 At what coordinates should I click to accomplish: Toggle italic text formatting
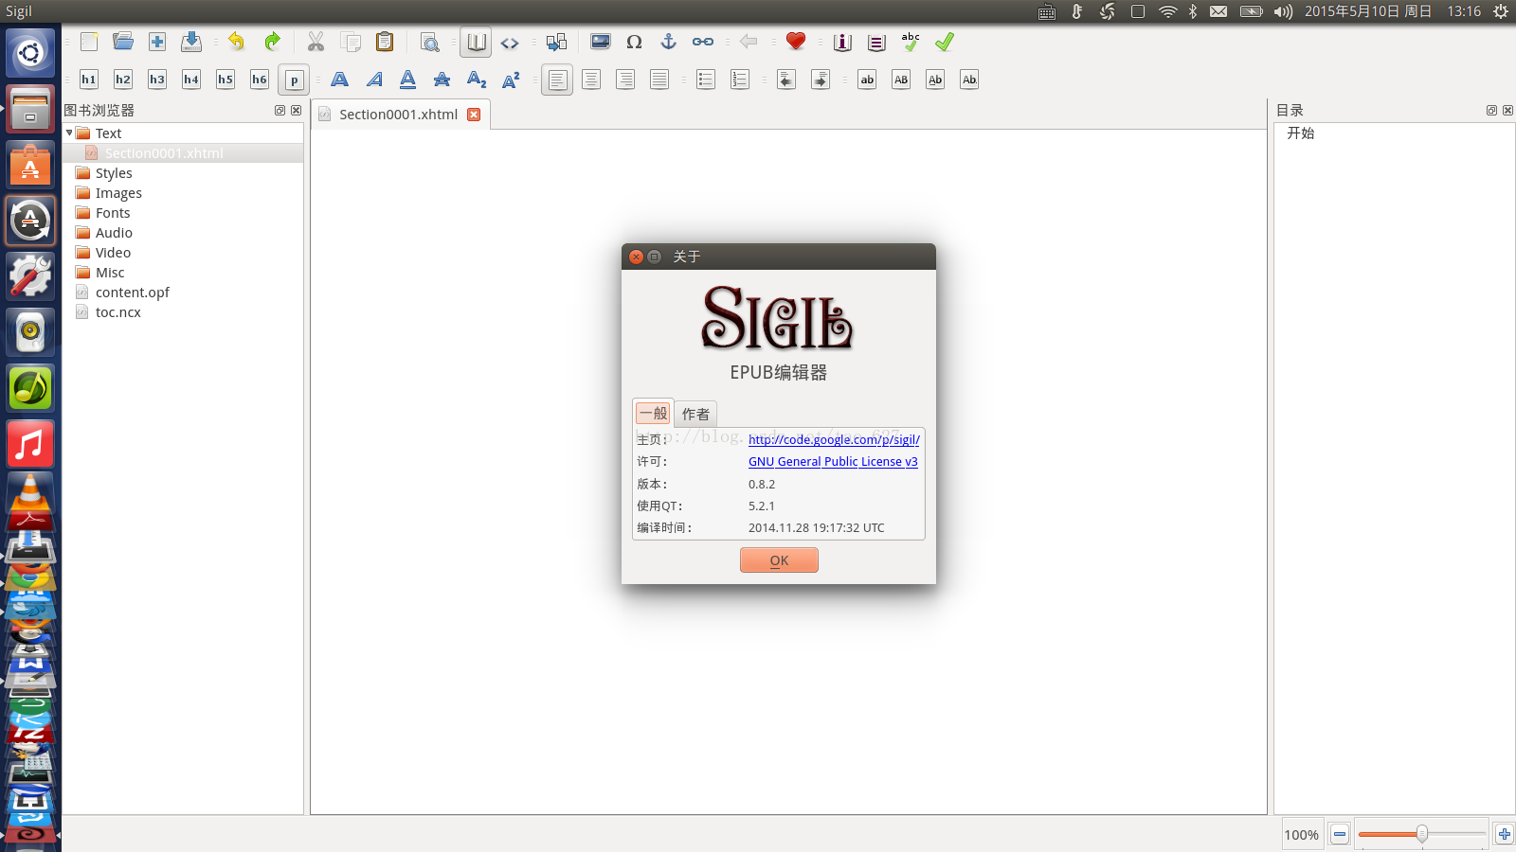pyautogui.click(x=374, y=80)
